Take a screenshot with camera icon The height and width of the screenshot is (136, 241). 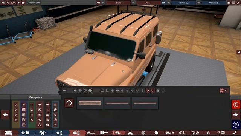tap(229, 3)
